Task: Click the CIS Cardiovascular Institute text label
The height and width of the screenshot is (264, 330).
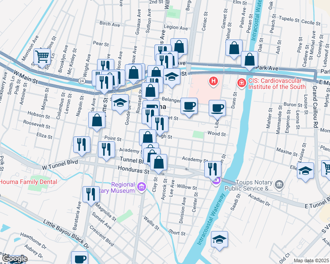Action: click(x=277, y=84)
